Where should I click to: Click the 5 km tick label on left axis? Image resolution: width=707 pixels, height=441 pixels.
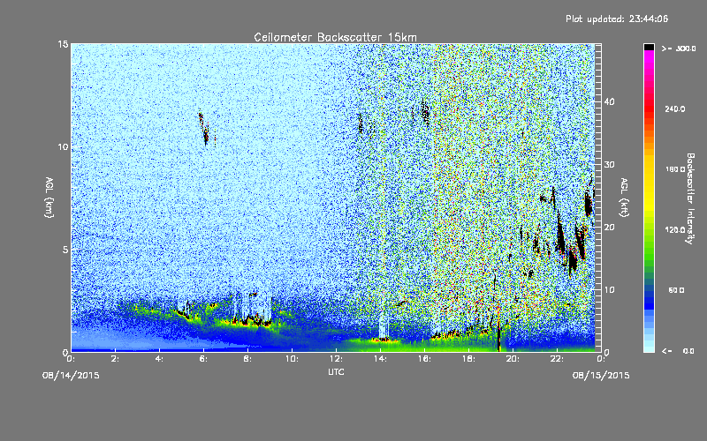pos(65,250)
